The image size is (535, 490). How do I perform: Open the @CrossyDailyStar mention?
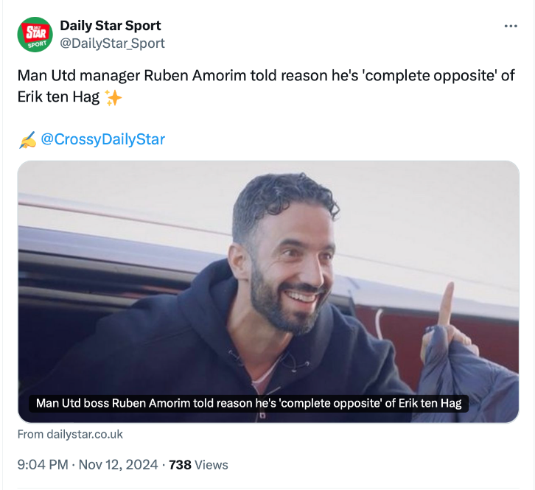[102, 139]
